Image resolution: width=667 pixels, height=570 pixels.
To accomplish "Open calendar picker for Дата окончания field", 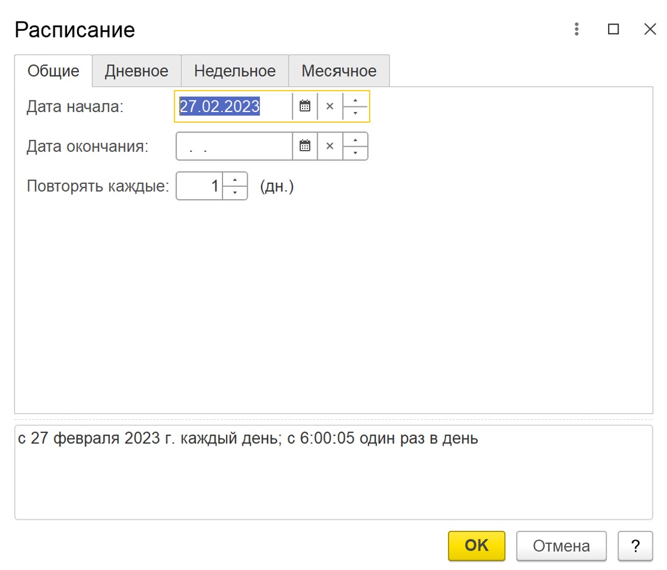I will tap(305, 146).
